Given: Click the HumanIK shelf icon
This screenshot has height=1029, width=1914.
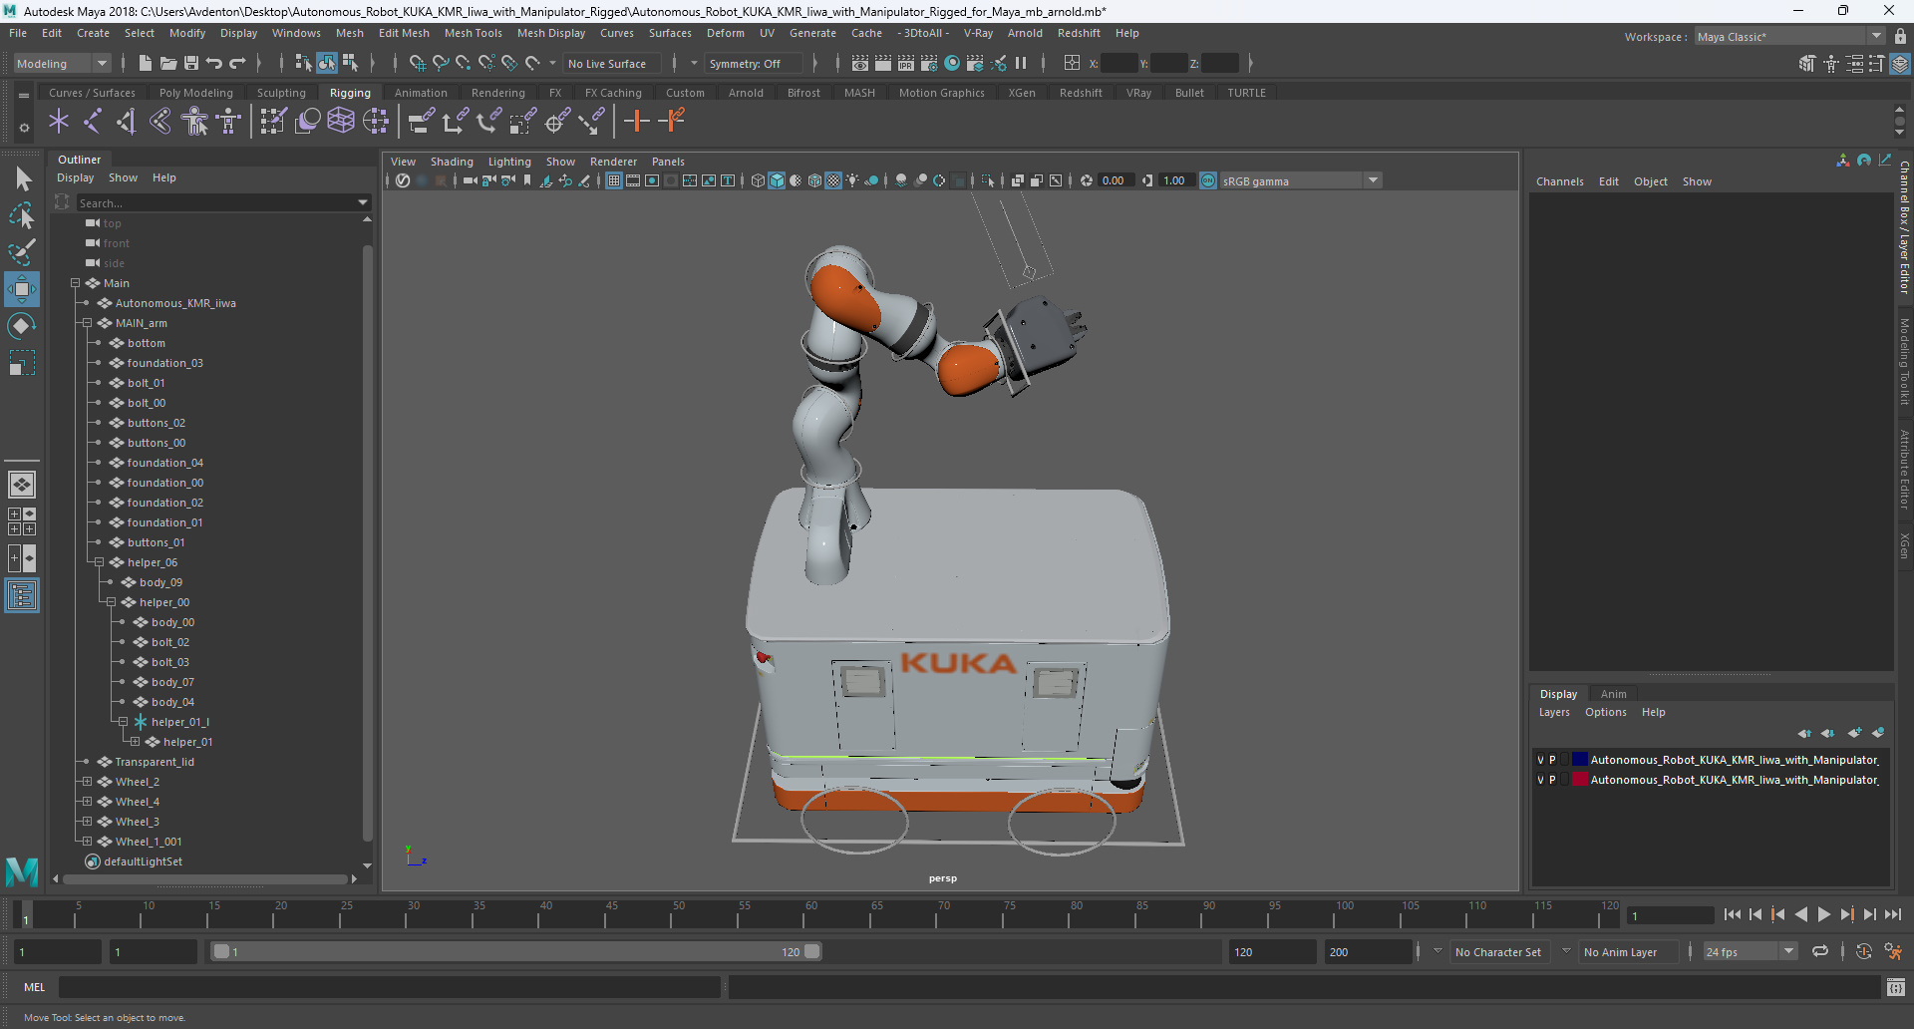Looking at the screenshot, I should tap(228, 122).
